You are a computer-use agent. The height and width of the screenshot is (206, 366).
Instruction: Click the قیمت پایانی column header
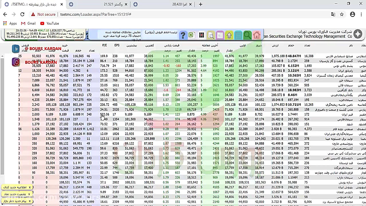[x=172, y=45]
